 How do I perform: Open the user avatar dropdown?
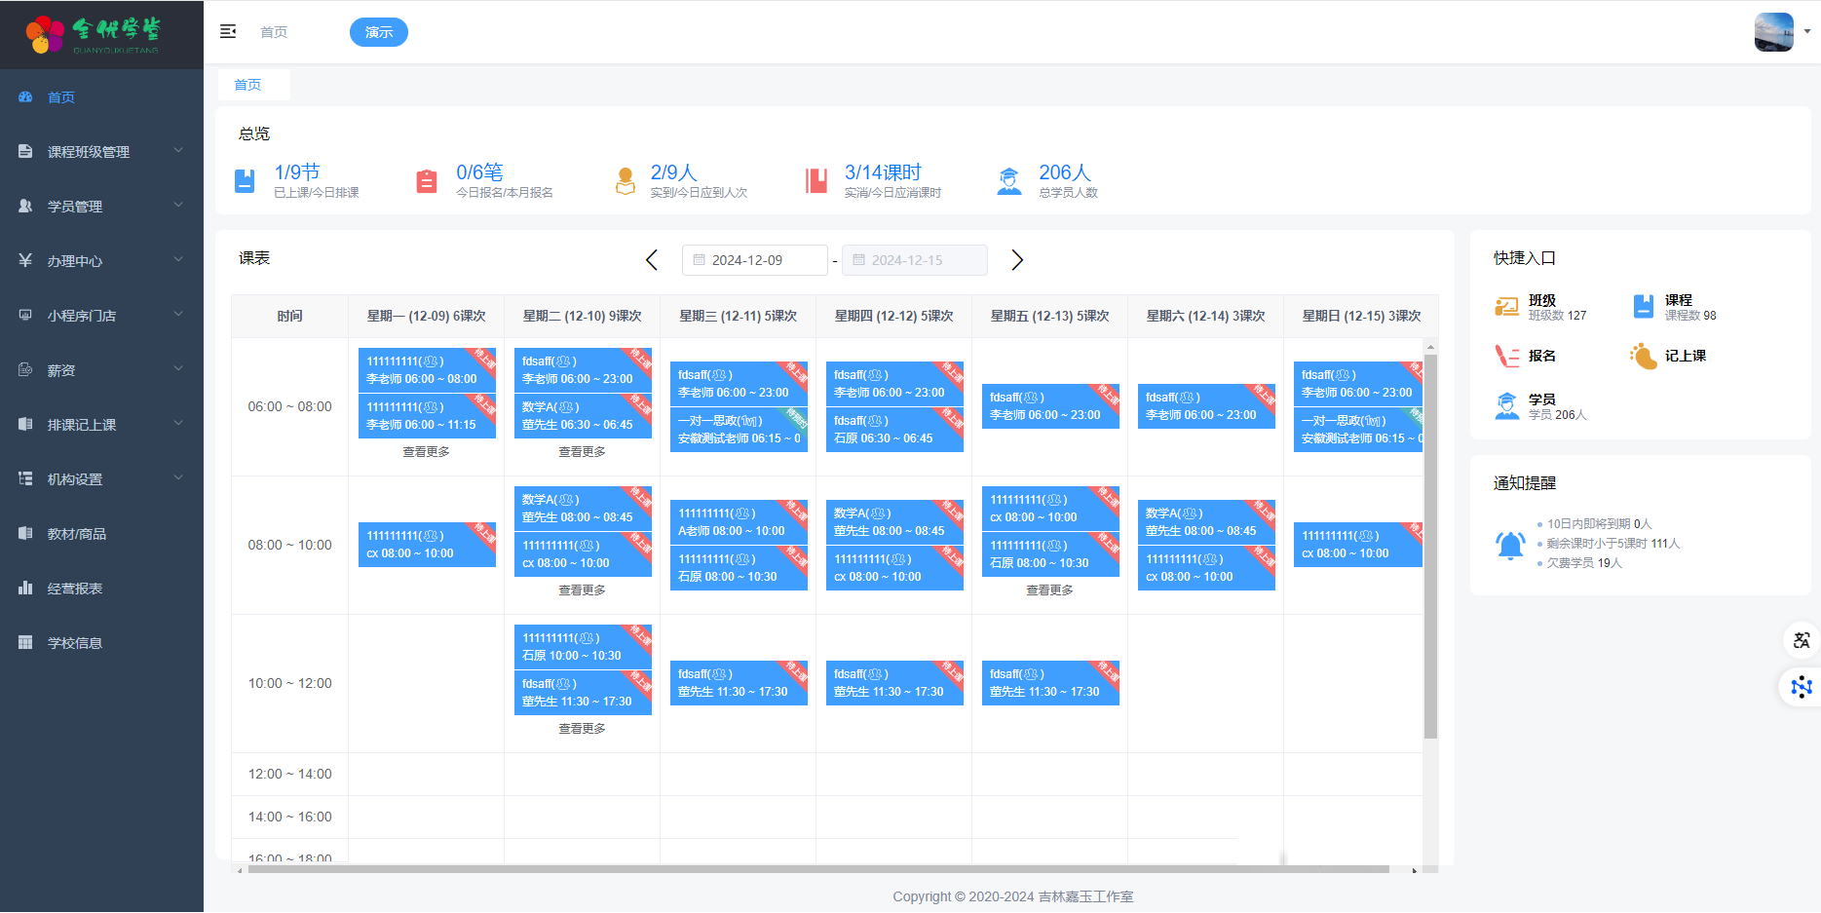[1781, 32]
